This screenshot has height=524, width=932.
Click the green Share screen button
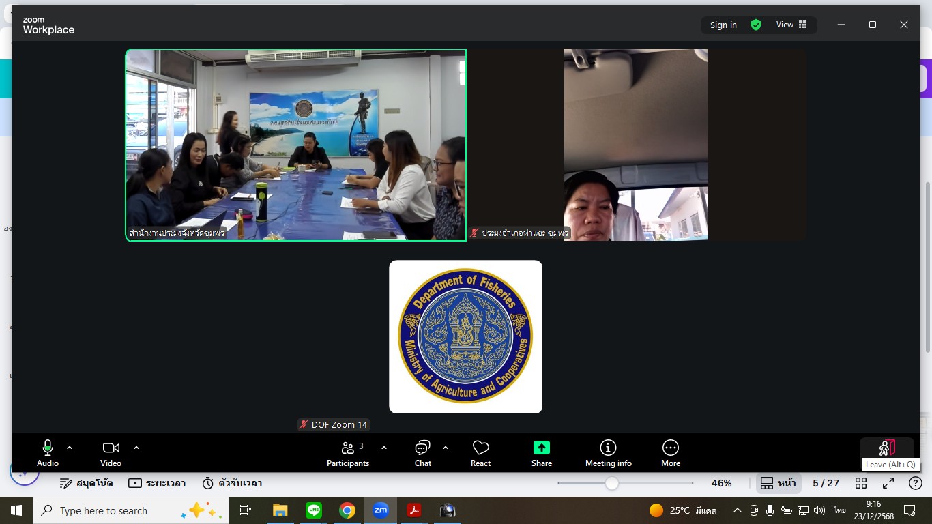click(x=541, y=453)
